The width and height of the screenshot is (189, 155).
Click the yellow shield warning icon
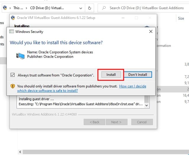13,86
